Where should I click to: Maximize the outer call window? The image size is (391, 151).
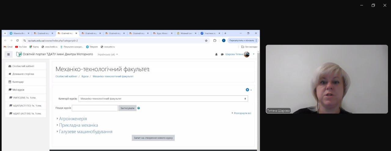(x=373, y=5)
